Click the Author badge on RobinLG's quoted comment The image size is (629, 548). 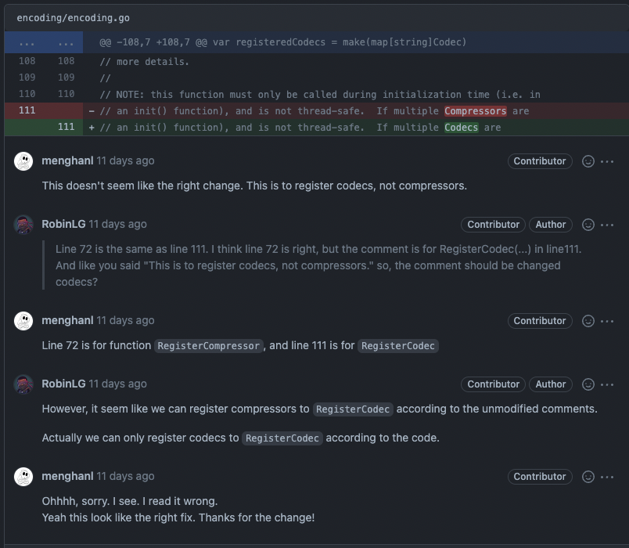[x=550, y=225]
